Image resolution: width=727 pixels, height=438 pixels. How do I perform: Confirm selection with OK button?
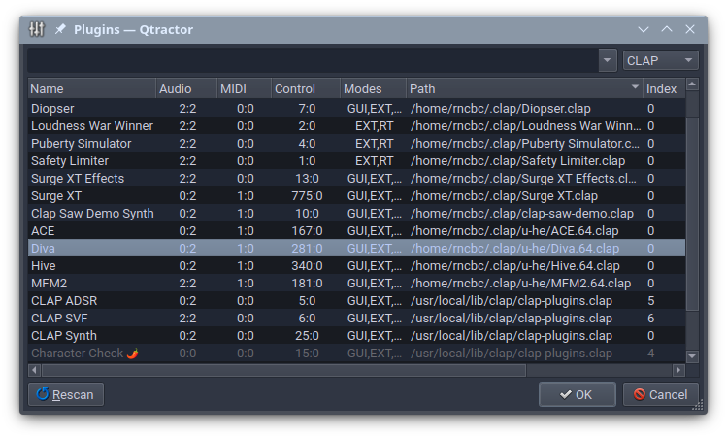tap(578, 394)
